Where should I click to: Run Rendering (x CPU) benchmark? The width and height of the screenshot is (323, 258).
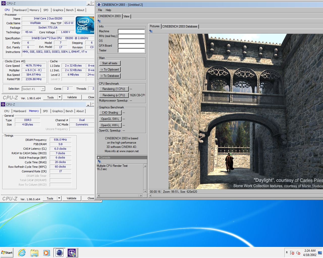(x=114, y=95)
